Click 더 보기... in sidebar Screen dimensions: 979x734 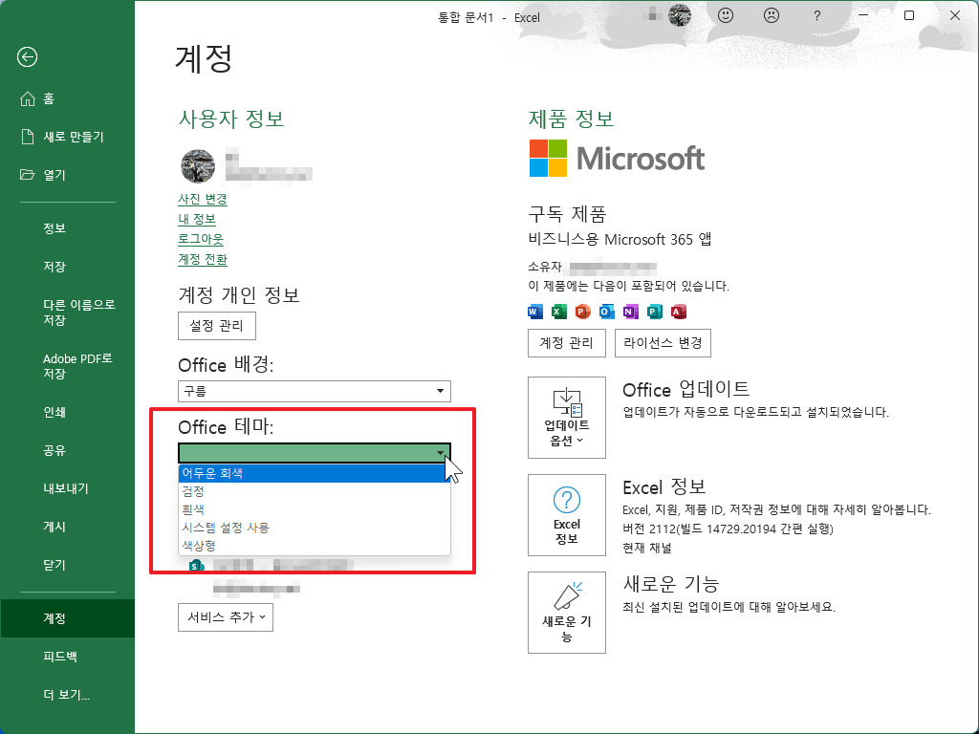tap(68, 695)
